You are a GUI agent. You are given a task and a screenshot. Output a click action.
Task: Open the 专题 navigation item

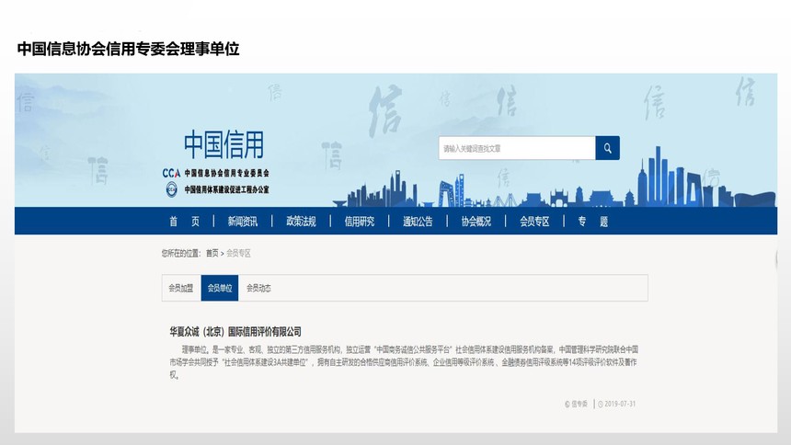click(592, 222)
